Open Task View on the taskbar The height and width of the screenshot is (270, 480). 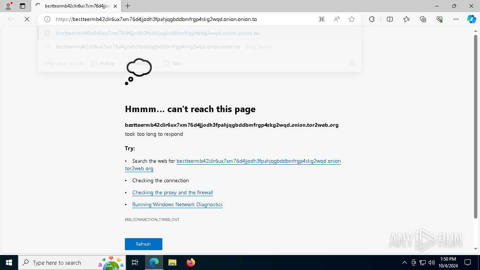click(x=135, y=262)
